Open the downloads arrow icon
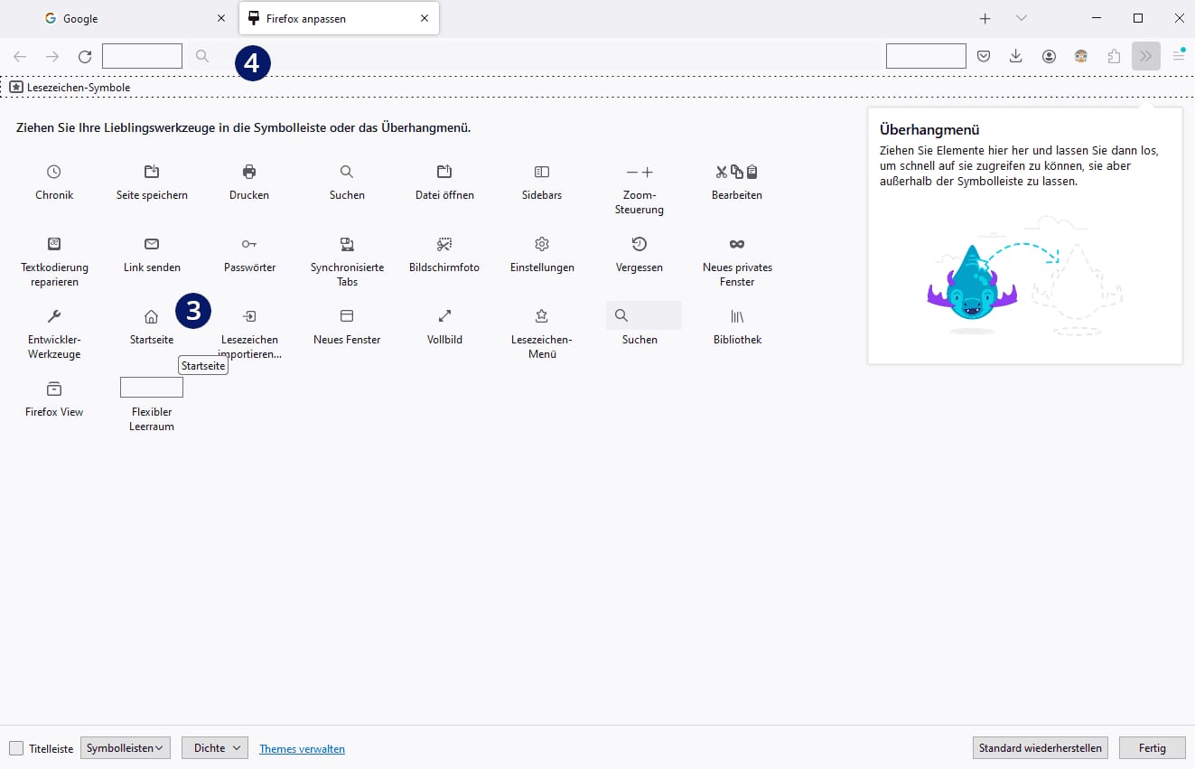The height and width of the screenshot is (769, 1195). pyautogui.click(x=1016, y=56)
